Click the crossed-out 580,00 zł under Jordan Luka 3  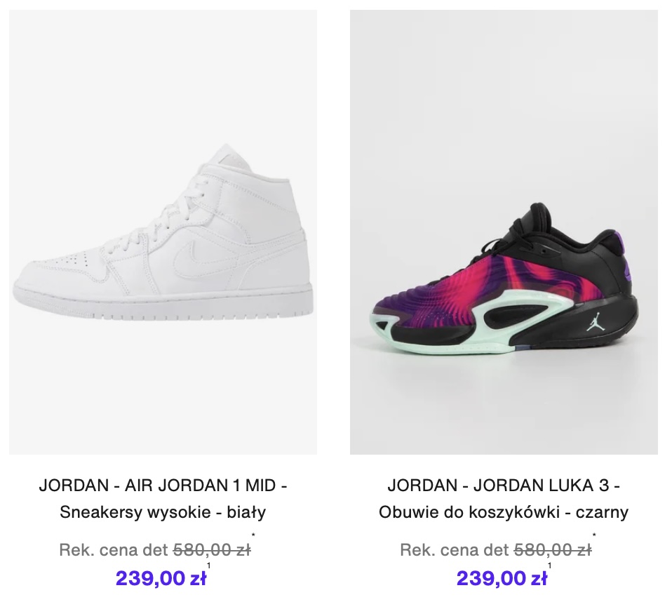[552, 550]
